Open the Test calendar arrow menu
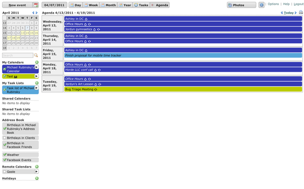304x189 pixels. point(36,76)
